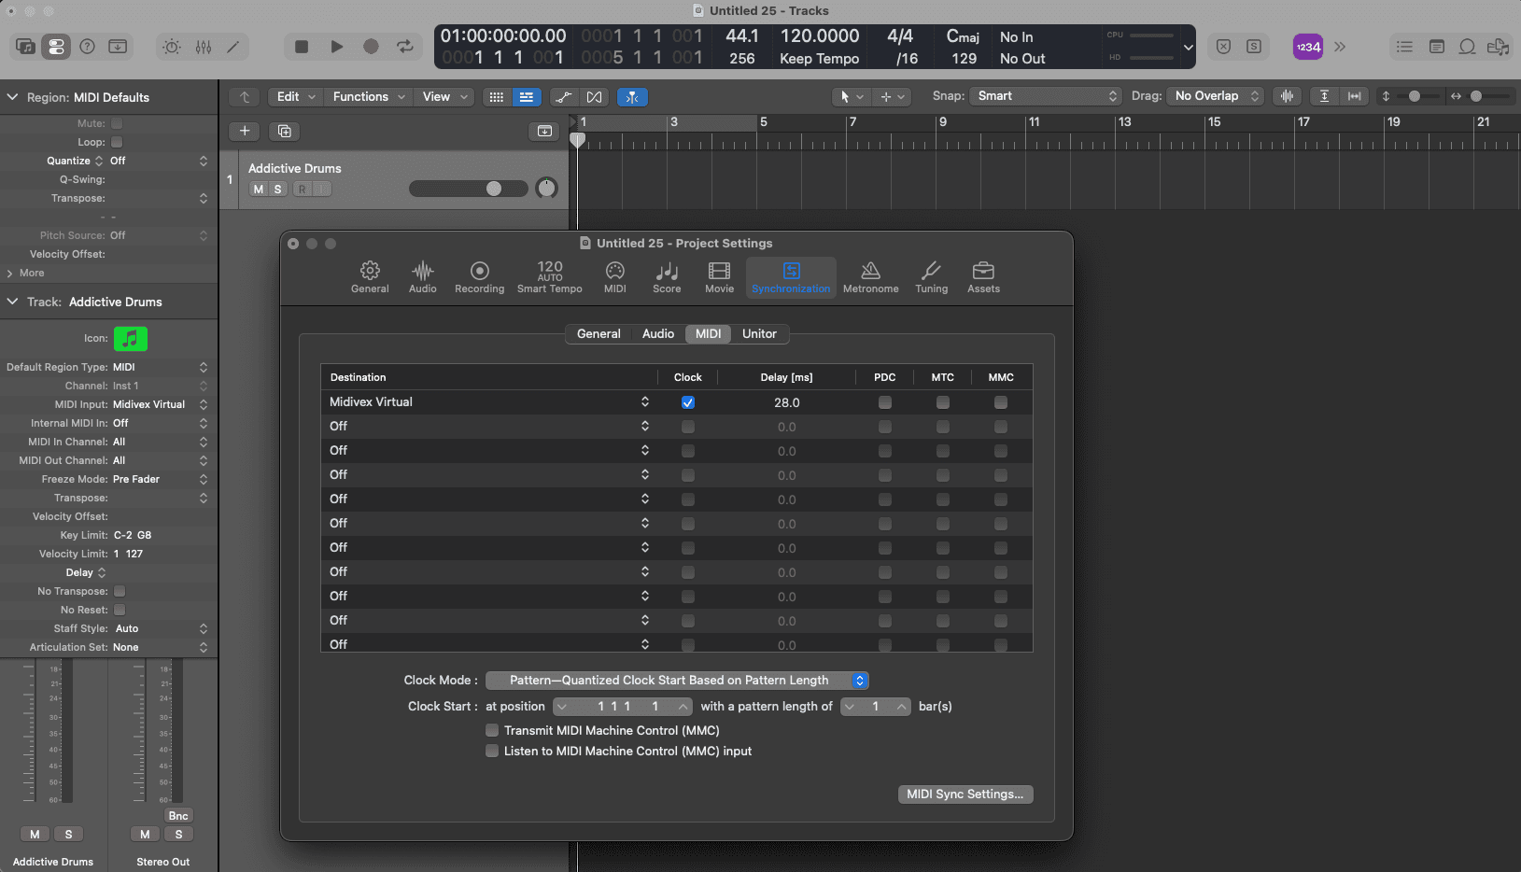Open Quick Help button
The height and width of the screenshot is (872, 1521).
coord(87,47)
